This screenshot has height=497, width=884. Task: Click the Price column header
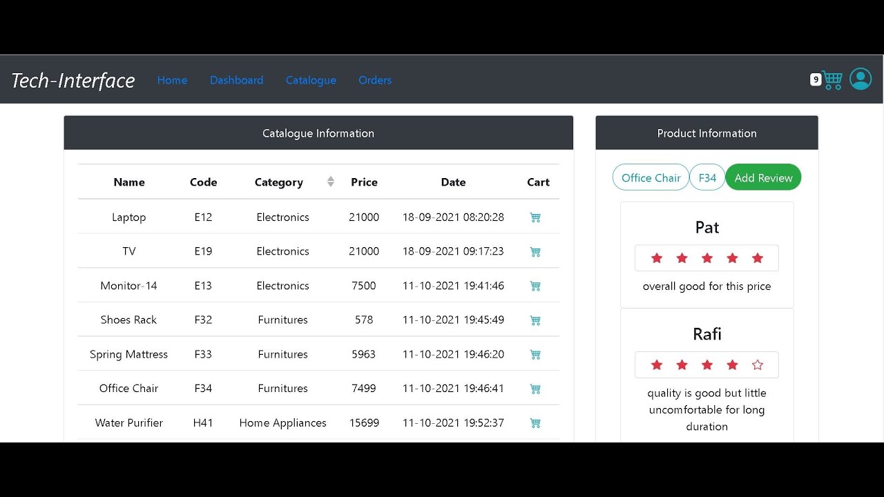364,182
